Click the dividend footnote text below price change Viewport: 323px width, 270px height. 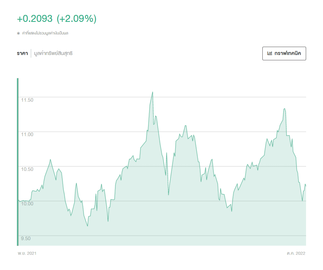[45, 33]
